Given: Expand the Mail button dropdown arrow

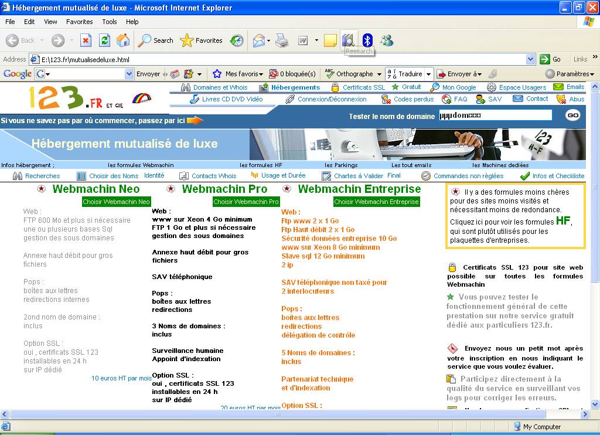Looking at the screenshot, I should coord(268,40).
